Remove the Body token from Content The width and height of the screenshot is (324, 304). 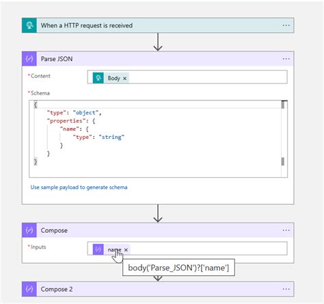[x=124, y=78]
